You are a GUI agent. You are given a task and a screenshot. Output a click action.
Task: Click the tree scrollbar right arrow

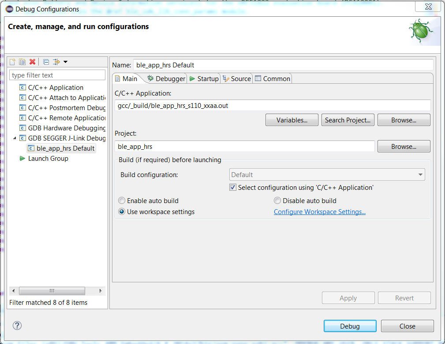[x=101, y=291]
